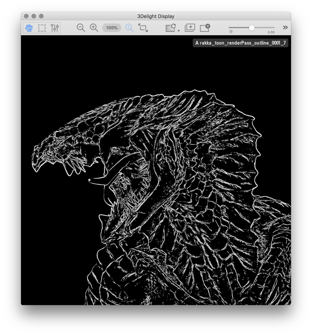This screenshot has height=335, width=312.
Task: Zoom in with the plus magnifier
Action: [x=94, y=28]
